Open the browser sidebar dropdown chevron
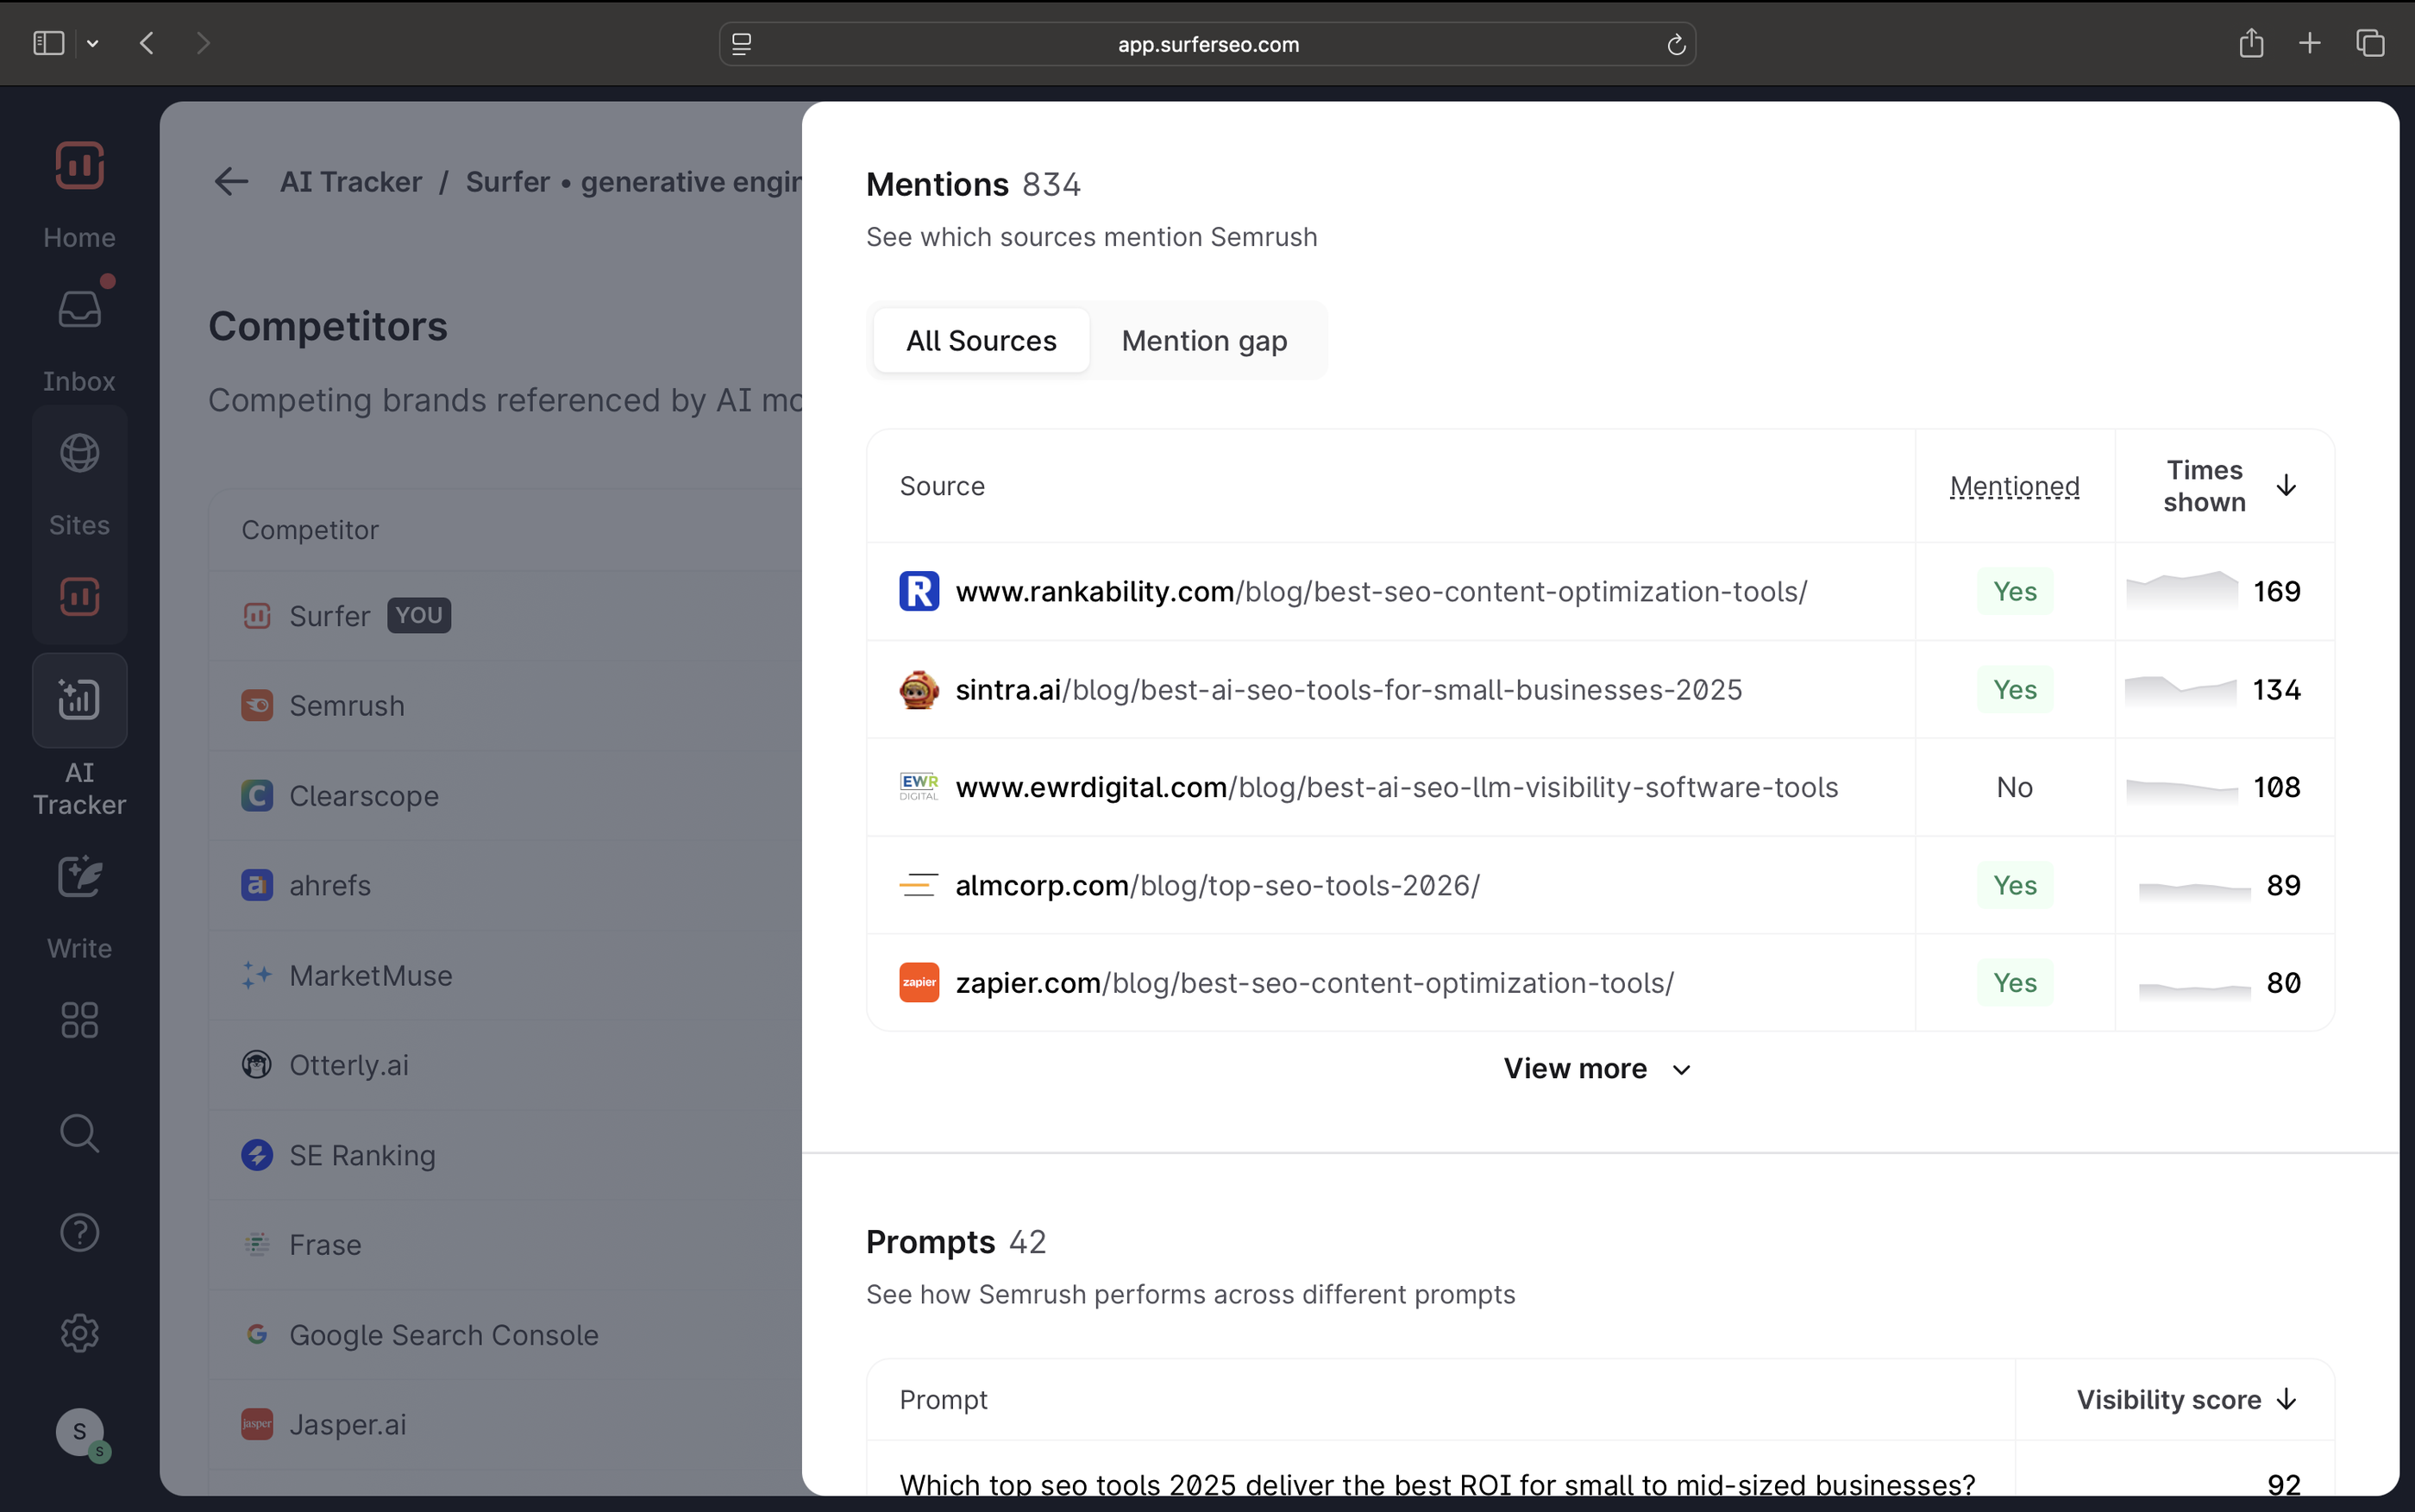 (x=93, y=43)
